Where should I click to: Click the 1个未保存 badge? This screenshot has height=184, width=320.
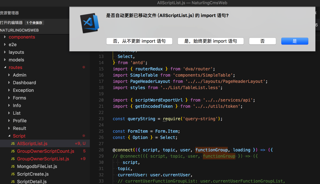coord(34,23)
